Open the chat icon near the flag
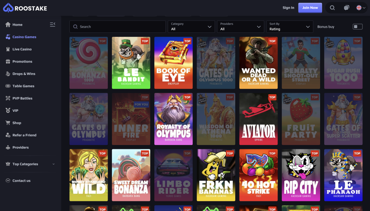This screenshot has width=370, height=211. point(346,7)
